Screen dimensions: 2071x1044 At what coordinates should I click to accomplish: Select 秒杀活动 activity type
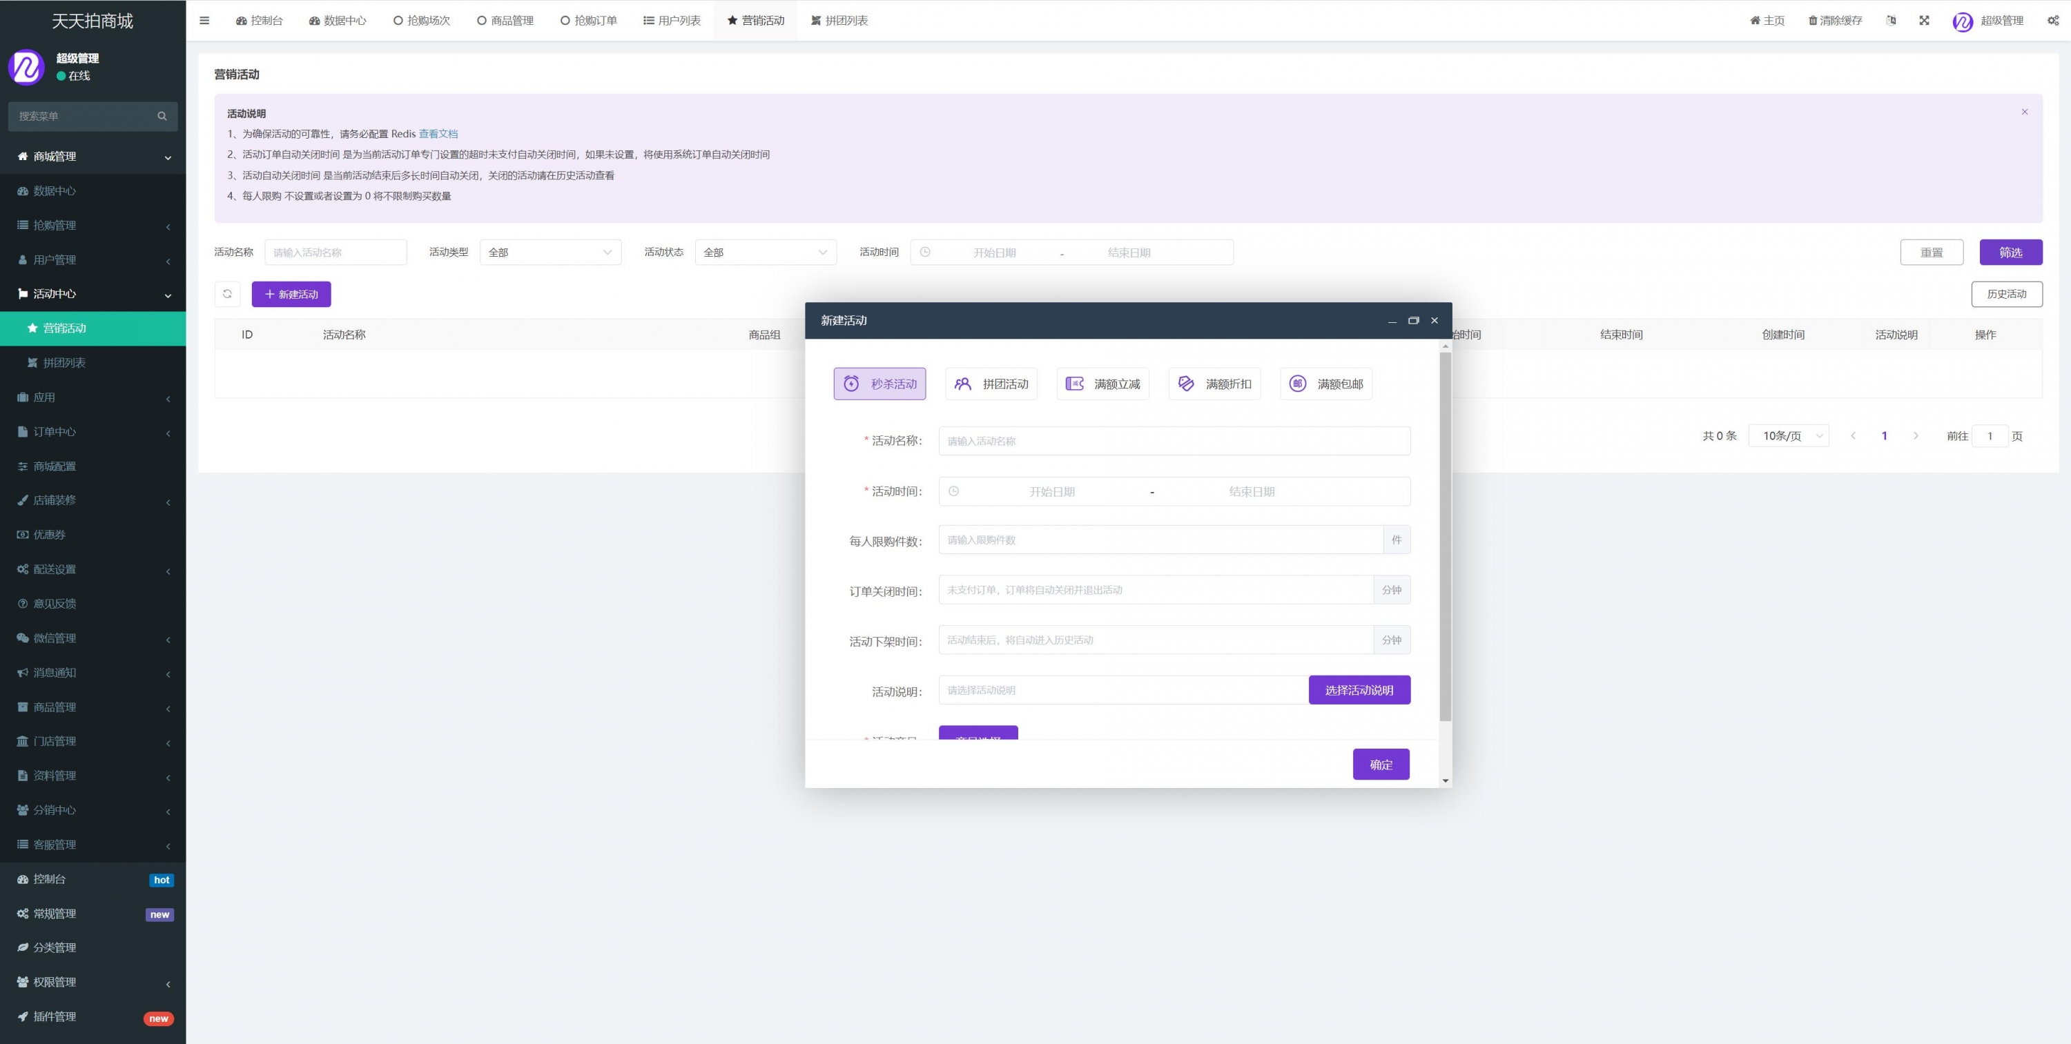coord(879,384)
